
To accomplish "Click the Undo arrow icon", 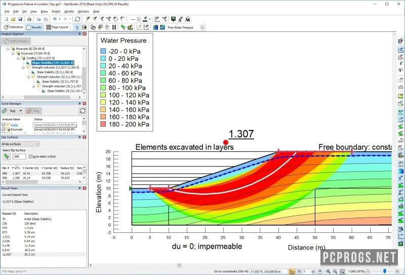I will (55, 19).
